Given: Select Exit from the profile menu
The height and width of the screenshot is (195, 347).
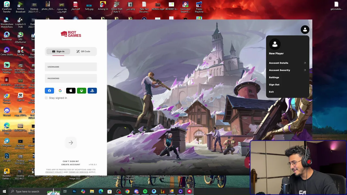Looking at the screenshot, I should pyautogui.click(x=271, y=92).
